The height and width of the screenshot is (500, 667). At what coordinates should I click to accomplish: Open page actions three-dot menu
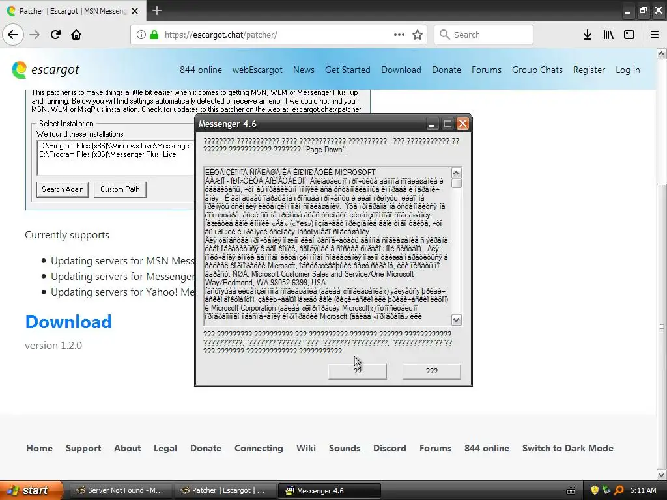(x=399, y=35)
